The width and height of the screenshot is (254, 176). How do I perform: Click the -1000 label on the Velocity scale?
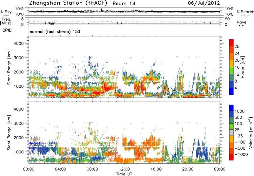point(241,154)
